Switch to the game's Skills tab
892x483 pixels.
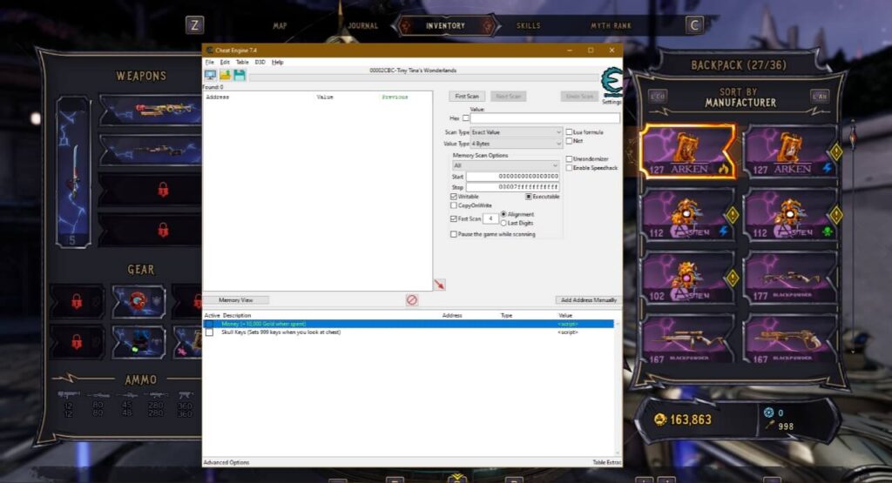529,25
